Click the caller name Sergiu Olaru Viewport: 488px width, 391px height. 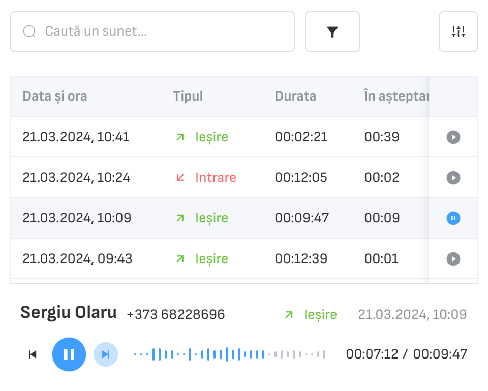pos(68,313)
